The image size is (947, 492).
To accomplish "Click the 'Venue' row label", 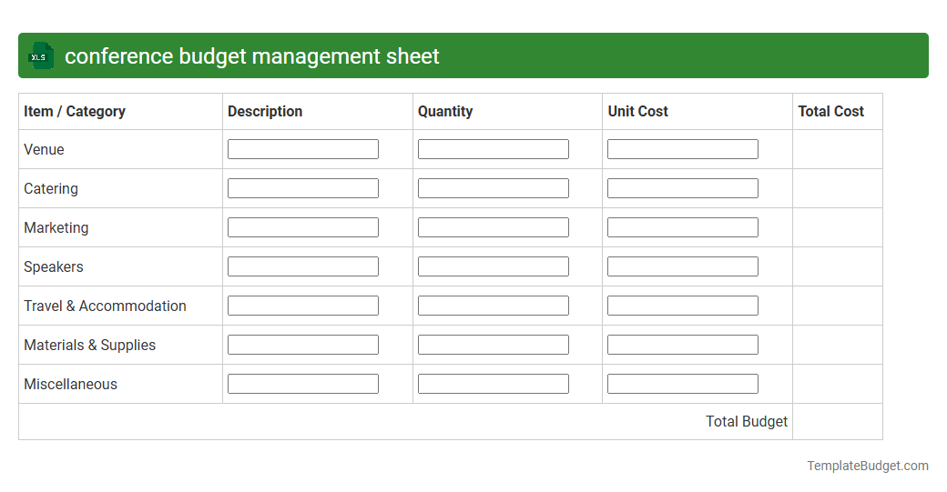I will coord(44,149).
